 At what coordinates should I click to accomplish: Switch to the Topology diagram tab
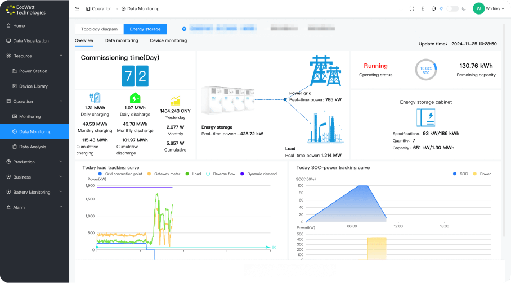(99, 29)
